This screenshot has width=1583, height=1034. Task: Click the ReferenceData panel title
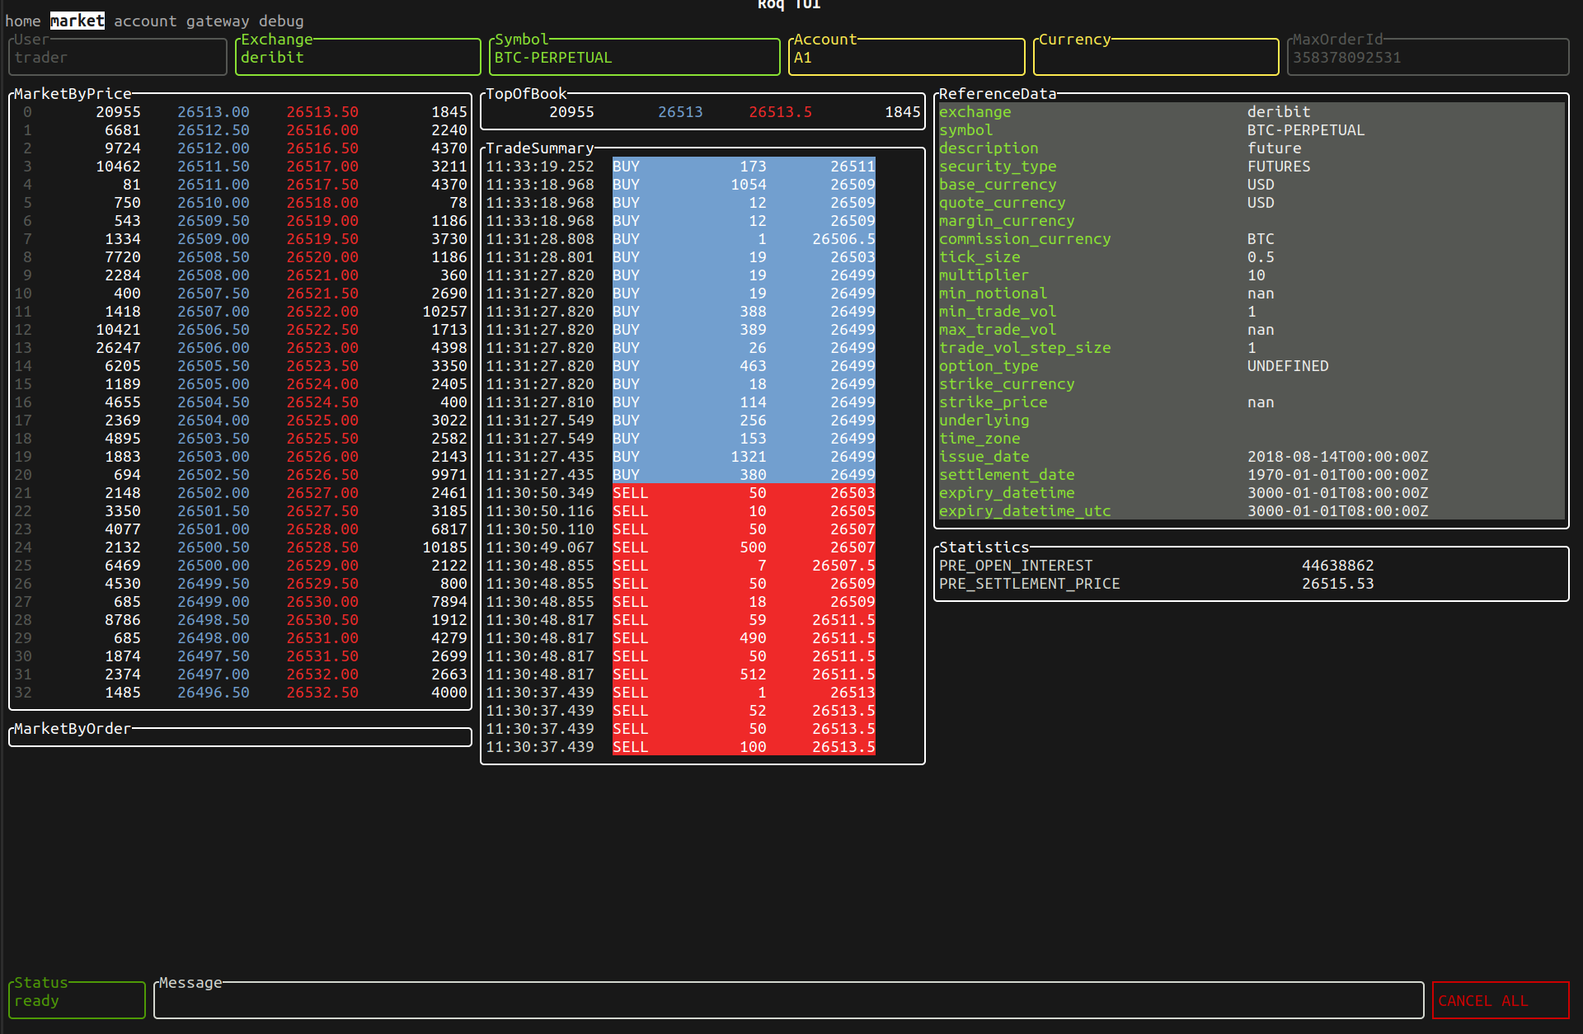point(998,93)
